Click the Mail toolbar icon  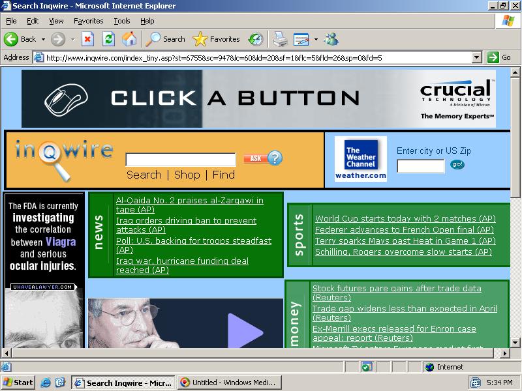pyautogui.click(x=301, y=39)
